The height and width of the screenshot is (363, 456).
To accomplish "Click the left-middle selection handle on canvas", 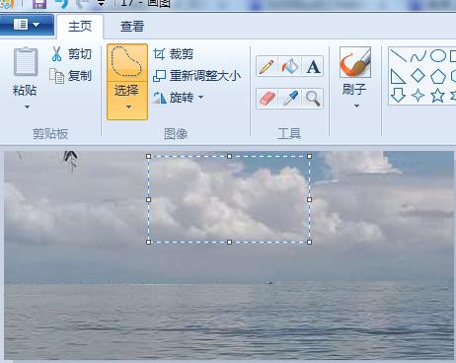I will click(x=149, y=199).
